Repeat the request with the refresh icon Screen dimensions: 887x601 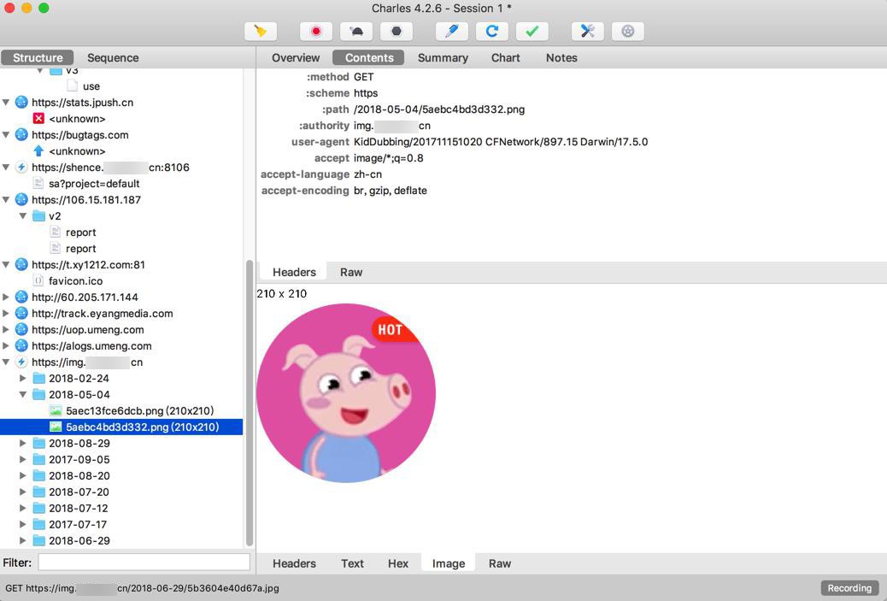coord(492,31)
